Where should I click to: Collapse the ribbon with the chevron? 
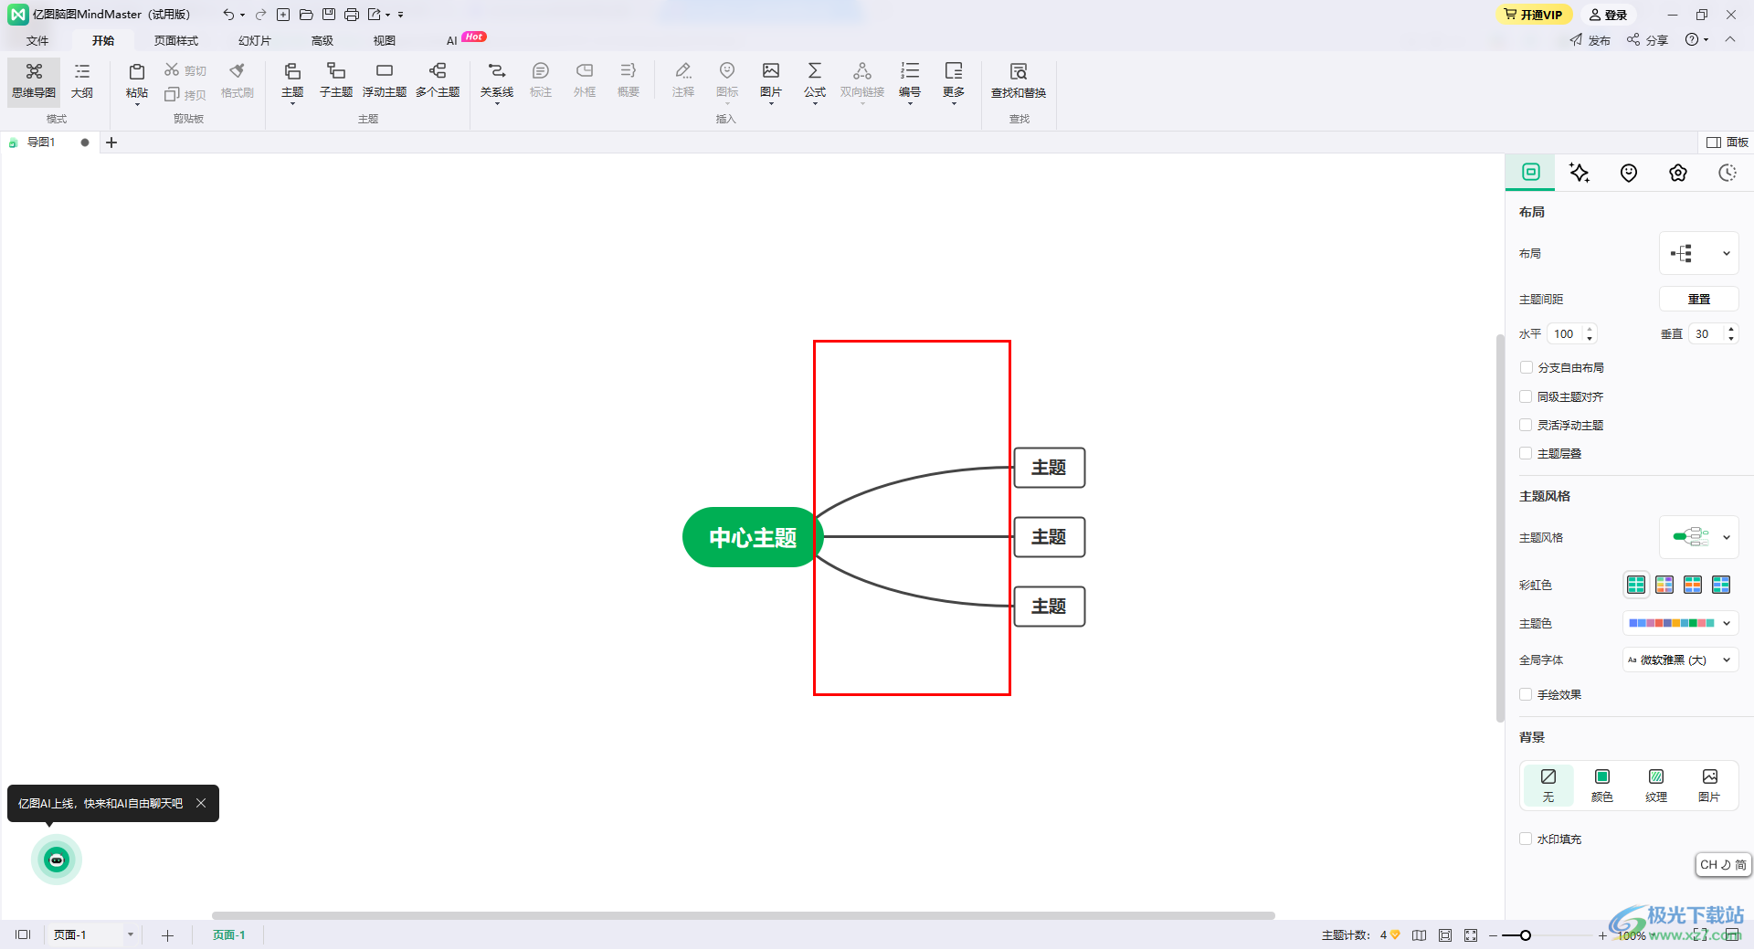click(x=1730, y=39)
